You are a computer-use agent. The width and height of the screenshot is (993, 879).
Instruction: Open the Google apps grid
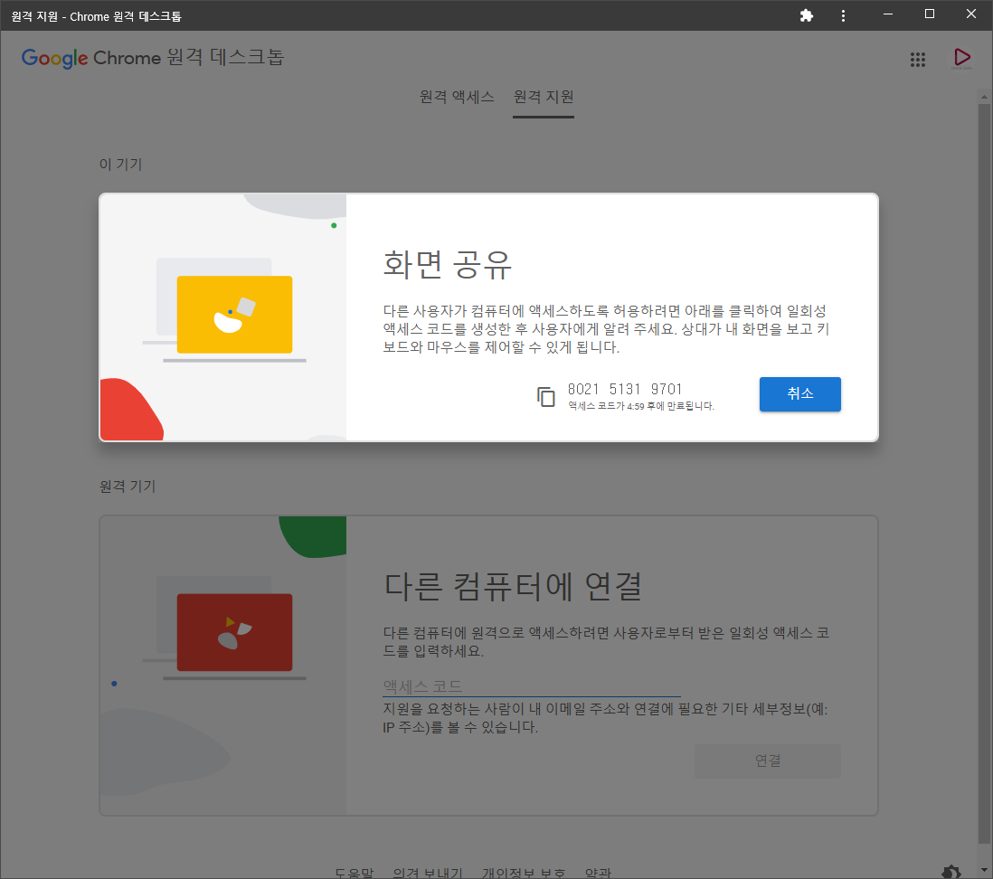pyautogui.click(x=918, y=60)
